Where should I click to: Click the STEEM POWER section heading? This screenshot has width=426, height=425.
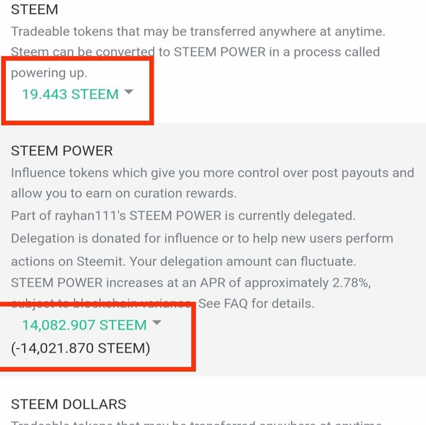point(62,151)
